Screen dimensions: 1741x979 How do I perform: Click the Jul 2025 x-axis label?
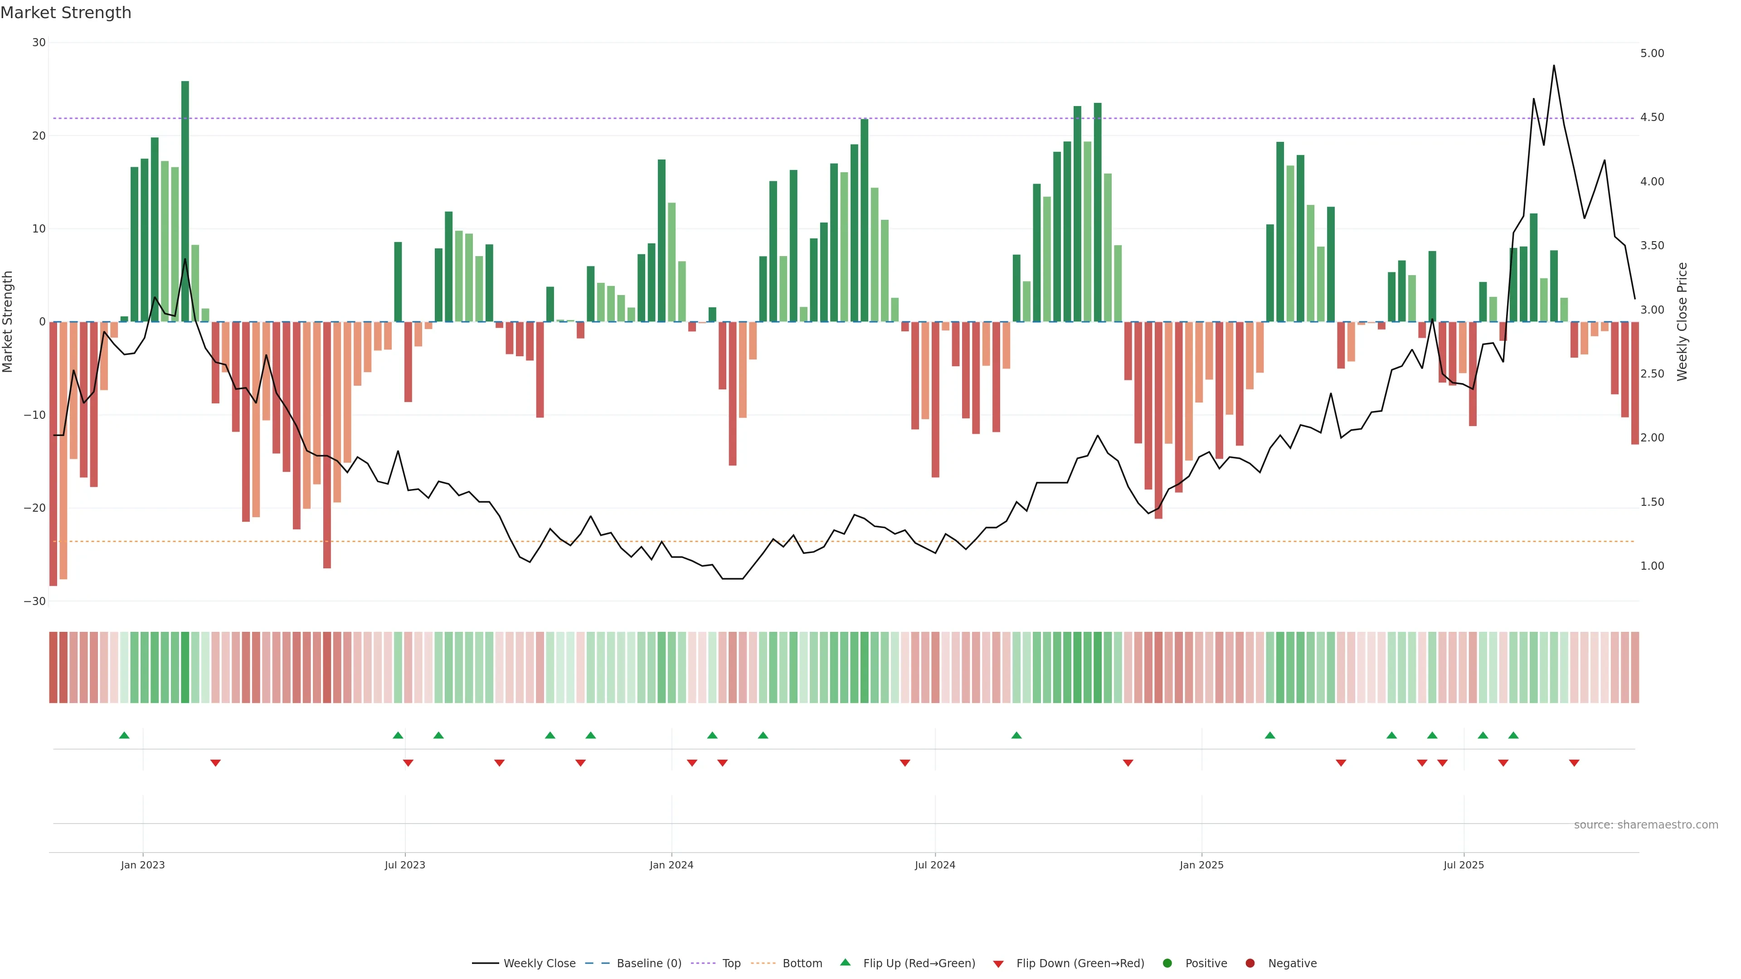pyautogui.click(x=1463, y=865)
